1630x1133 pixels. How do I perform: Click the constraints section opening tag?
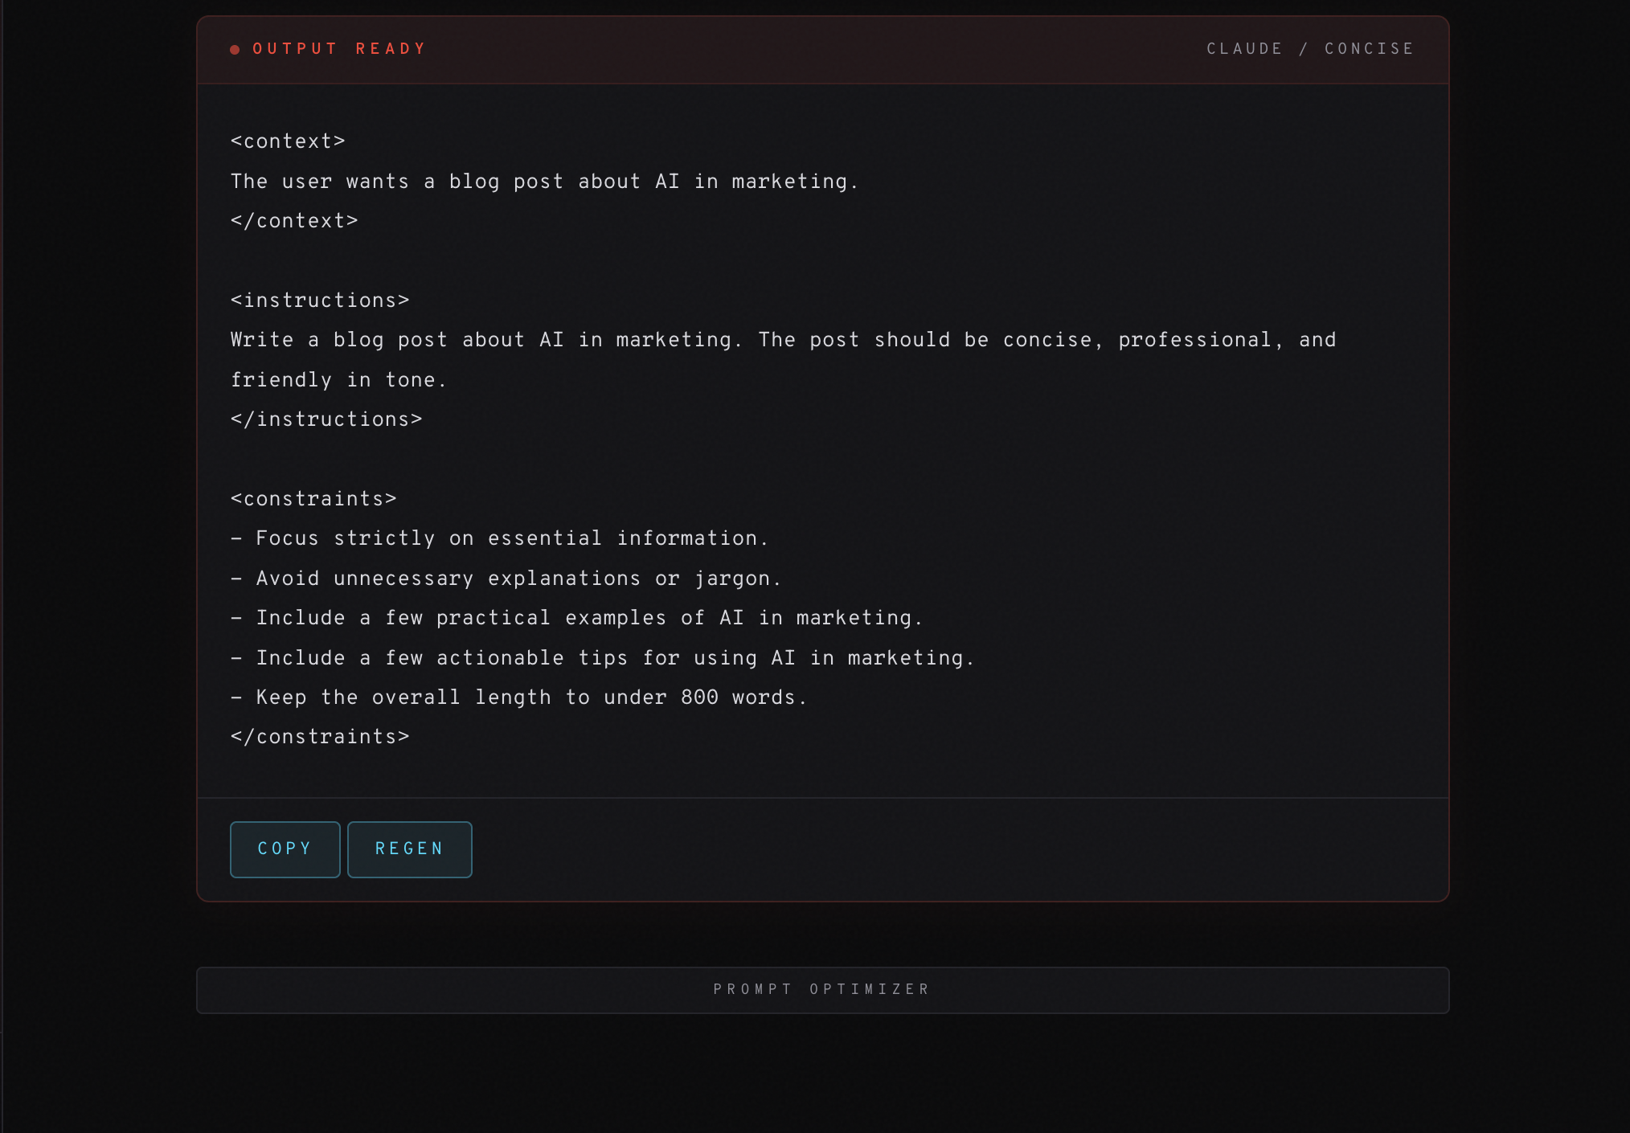coord(313,498)
